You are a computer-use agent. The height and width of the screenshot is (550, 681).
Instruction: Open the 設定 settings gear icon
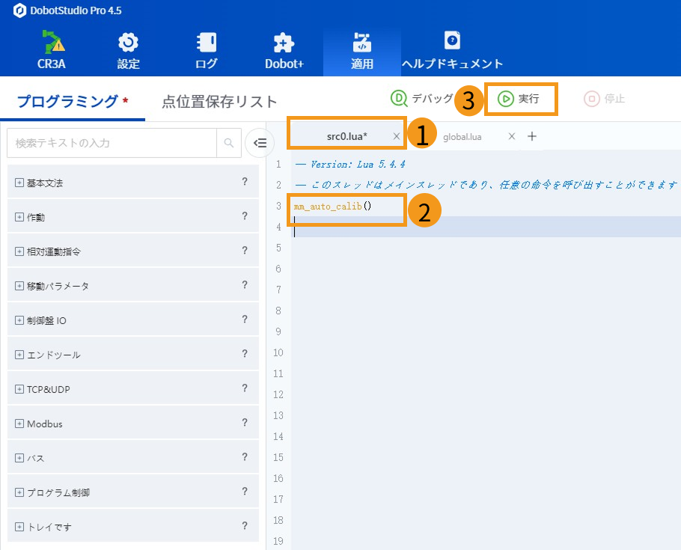128,43
